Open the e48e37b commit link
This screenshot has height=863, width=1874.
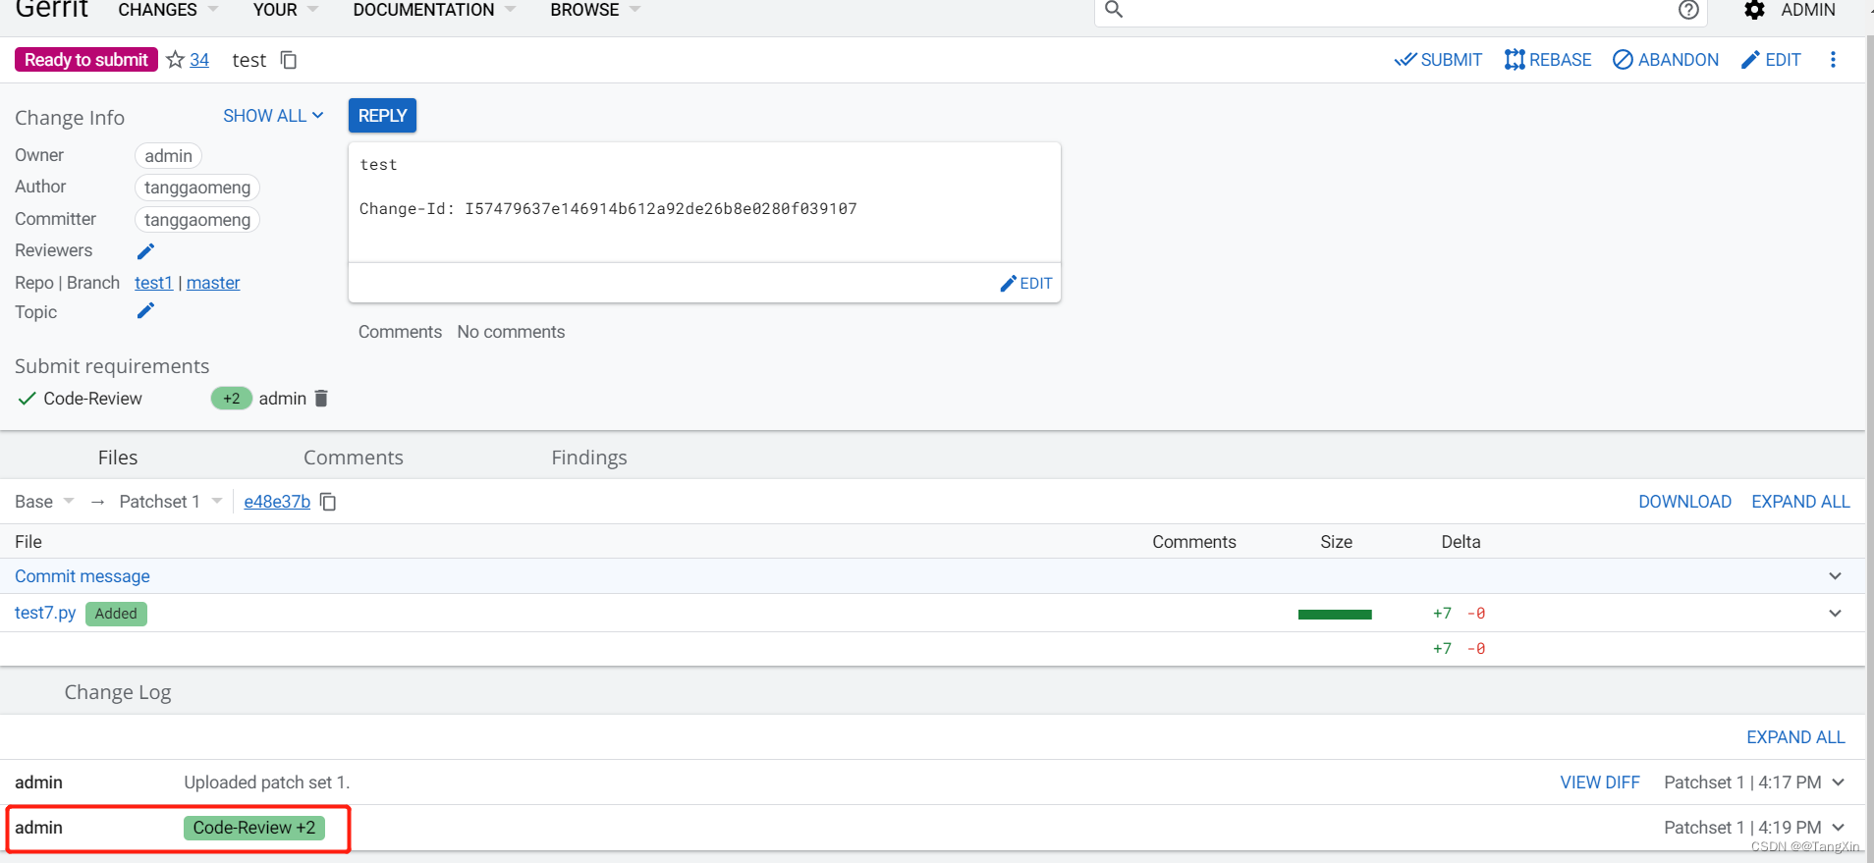(x=277, y=502)
